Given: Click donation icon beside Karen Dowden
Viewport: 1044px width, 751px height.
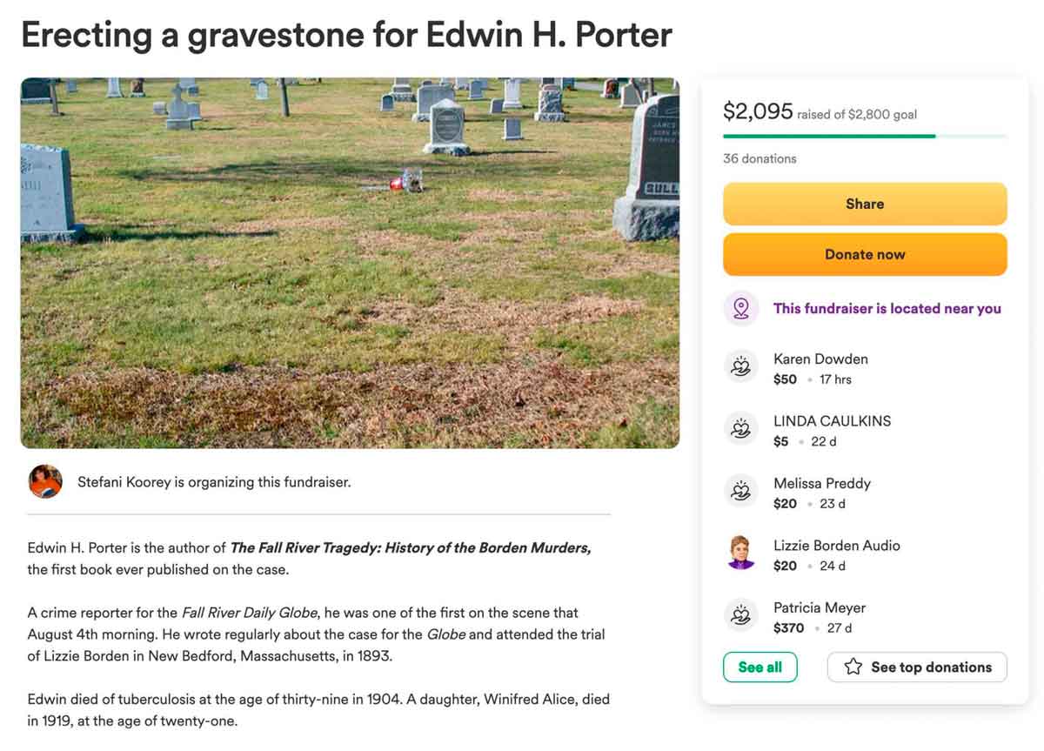Looking at the screenshot, I should pyautogui.click(x=741, y=367).
